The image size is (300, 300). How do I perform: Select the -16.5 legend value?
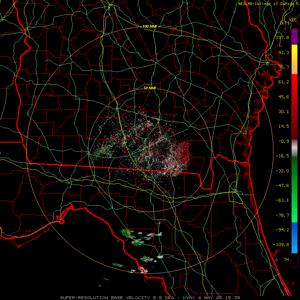[x=282, y=156]
